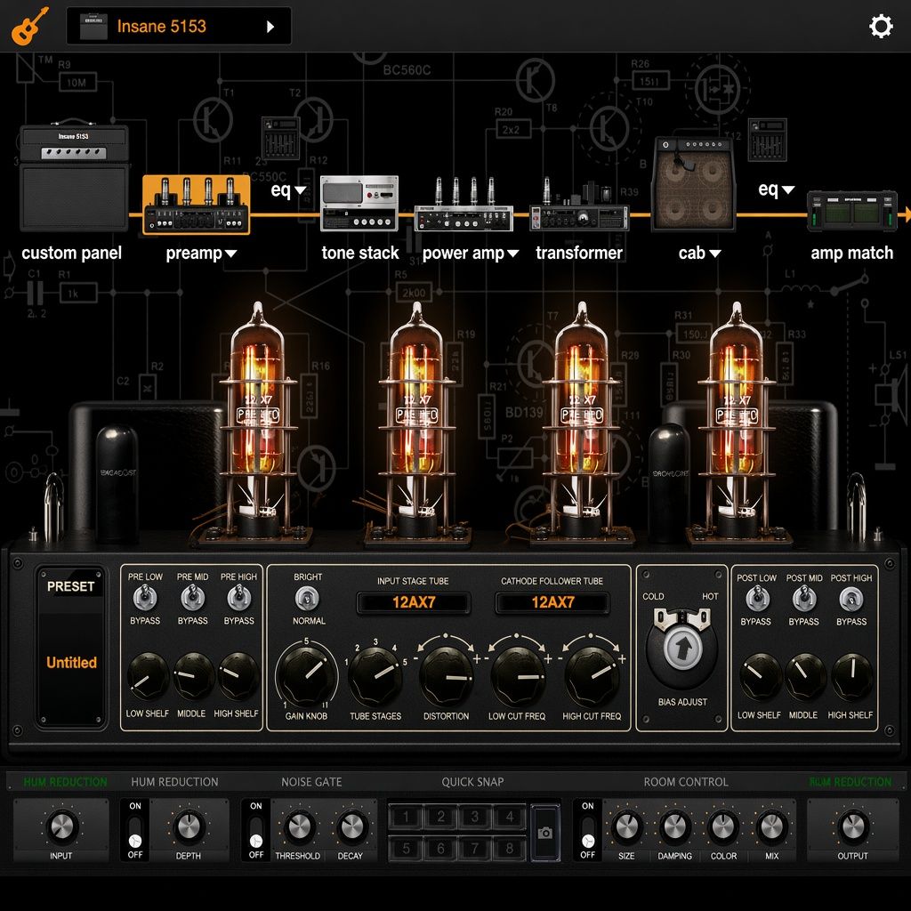Toggle the PRE LOW bypass switch

tap(145, 598)
